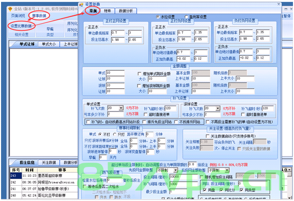Expand the 后投网金额取整 dropdown
The image size is (294, 201).
click(x=227, y=170)
